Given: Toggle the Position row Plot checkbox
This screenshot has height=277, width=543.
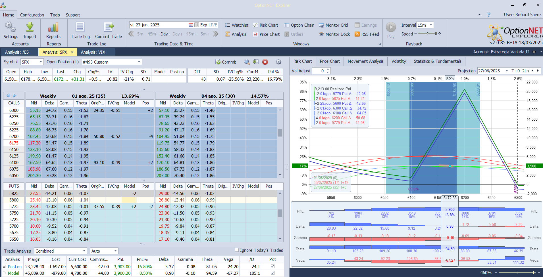Looking at the screenshot, I should (272, 266).
